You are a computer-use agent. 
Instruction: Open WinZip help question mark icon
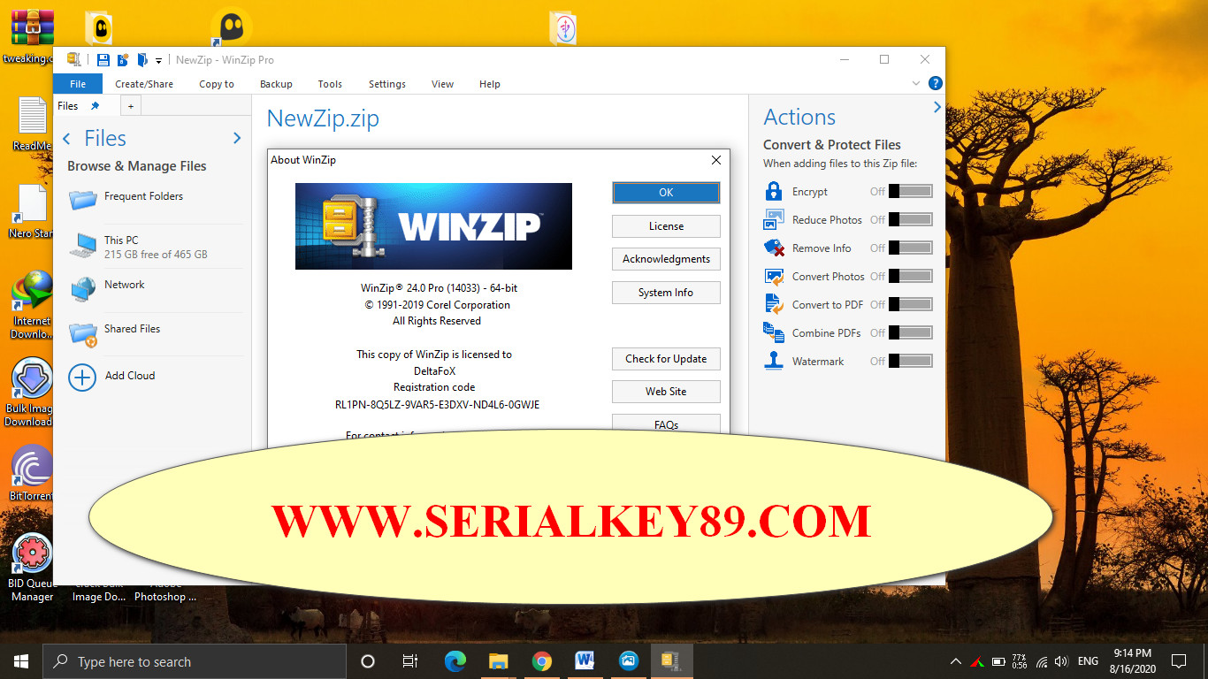[935, 83]
